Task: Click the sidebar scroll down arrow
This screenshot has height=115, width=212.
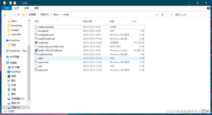Action: pos(29,108)
